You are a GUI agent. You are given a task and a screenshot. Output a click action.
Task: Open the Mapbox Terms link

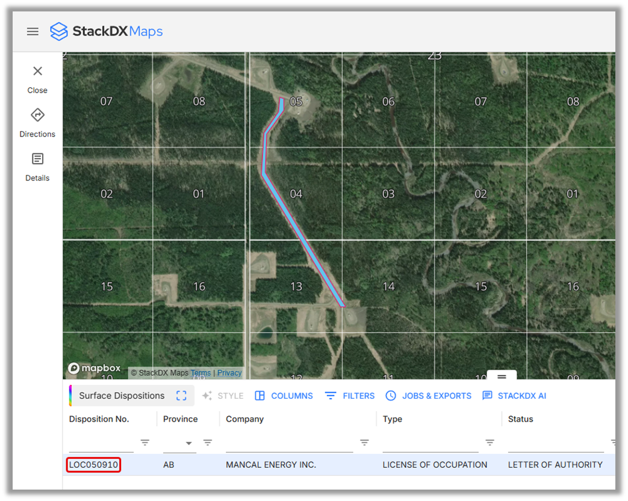201,373
